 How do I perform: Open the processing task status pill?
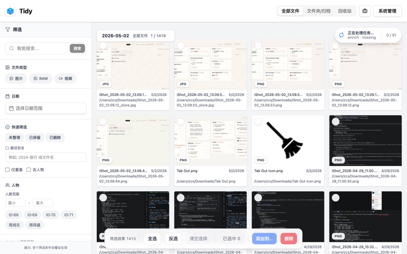click(368, 35)
